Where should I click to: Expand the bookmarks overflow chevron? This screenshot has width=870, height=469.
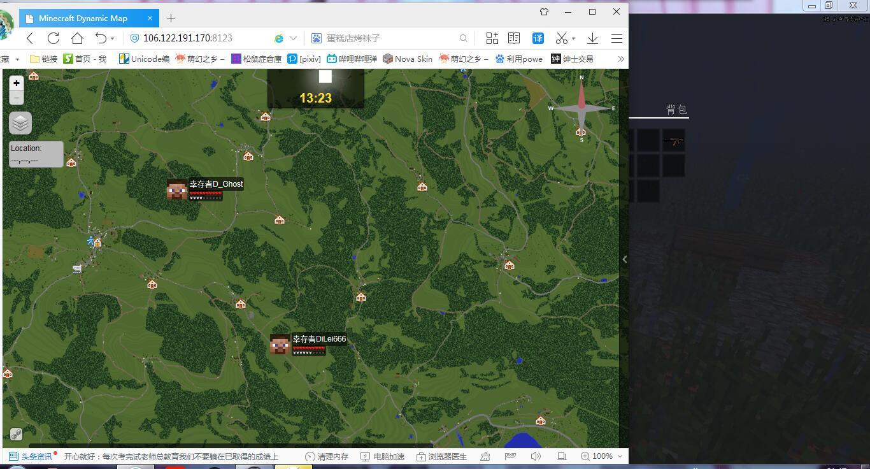pos(621,59)
